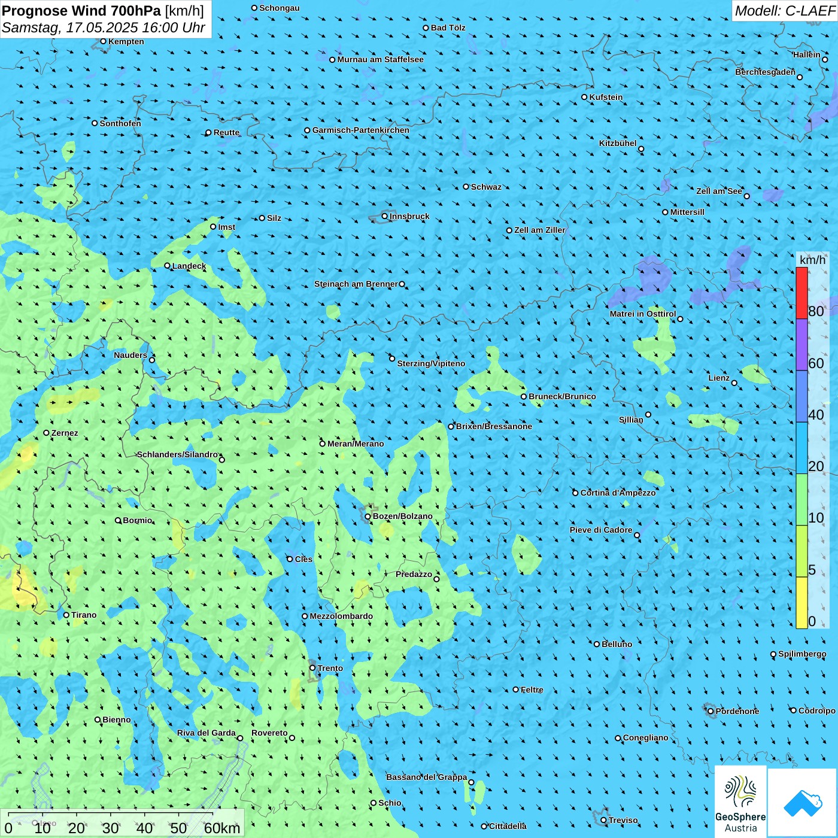Click the 'Zell am See' label
Viewport: 838px width, 838px height.
pyautogui.click(x=719, y=191)
